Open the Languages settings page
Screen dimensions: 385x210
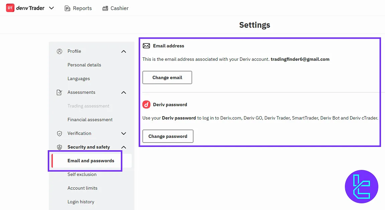(x=79, y=78)
